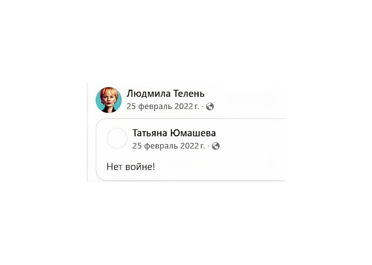Open Татьяна Юмашева's profile via her name
This screenshot has width=372, height=265.
pyautogui.click(x=174, y=133)
